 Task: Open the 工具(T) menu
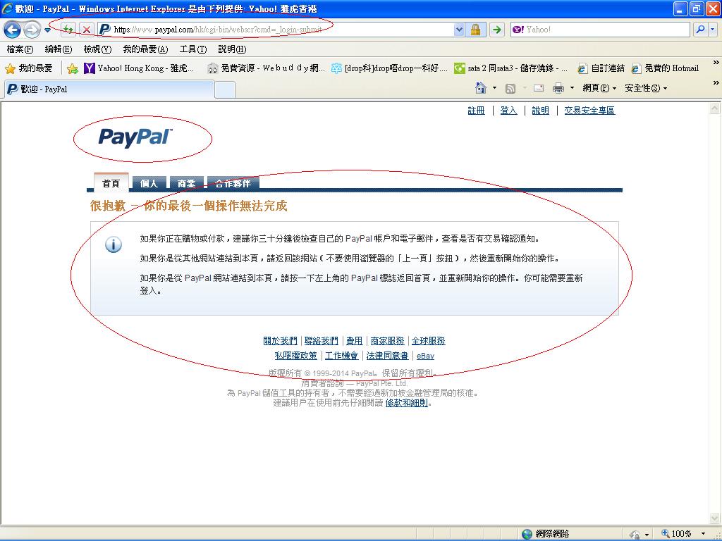point(193,49)
